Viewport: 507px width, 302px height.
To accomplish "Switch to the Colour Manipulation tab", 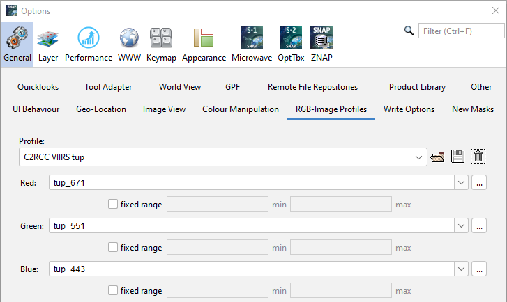I will pos(240,109).
